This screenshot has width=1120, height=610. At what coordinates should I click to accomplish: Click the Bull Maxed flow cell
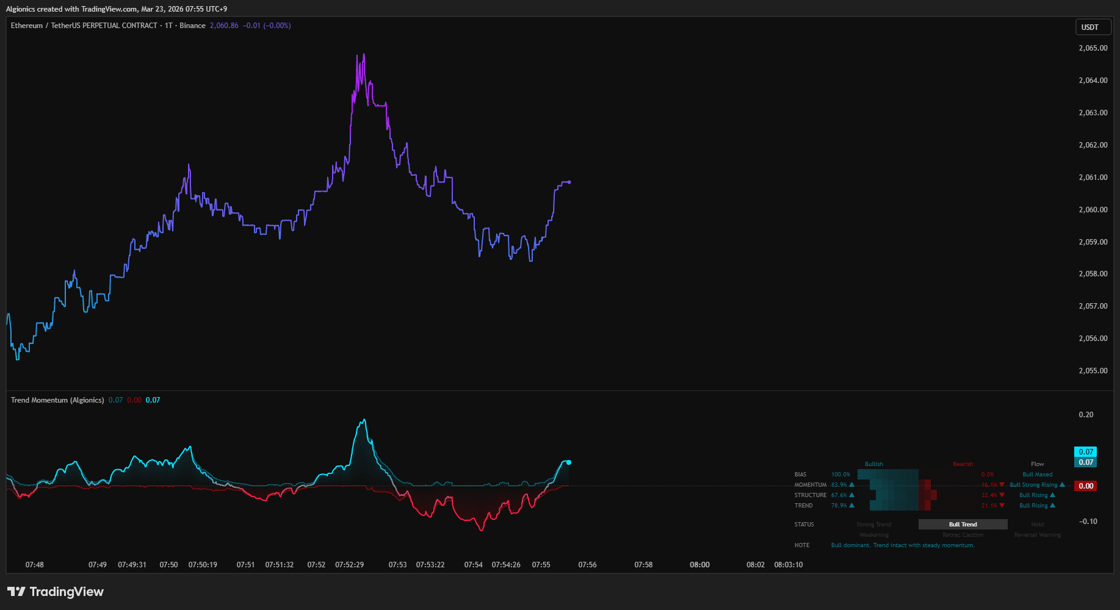click(1038, 475)
